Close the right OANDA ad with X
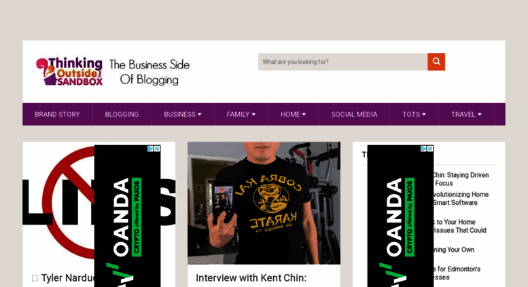The image size is (528, 287). (430, 149)
